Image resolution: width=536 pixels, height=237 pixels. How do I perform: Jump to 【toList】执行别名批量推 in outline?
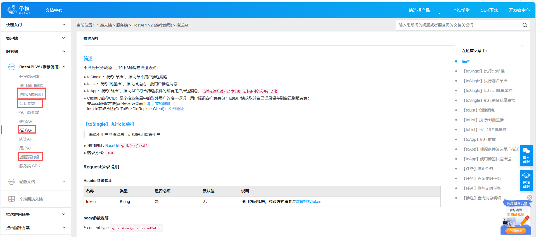coord(484,130)
